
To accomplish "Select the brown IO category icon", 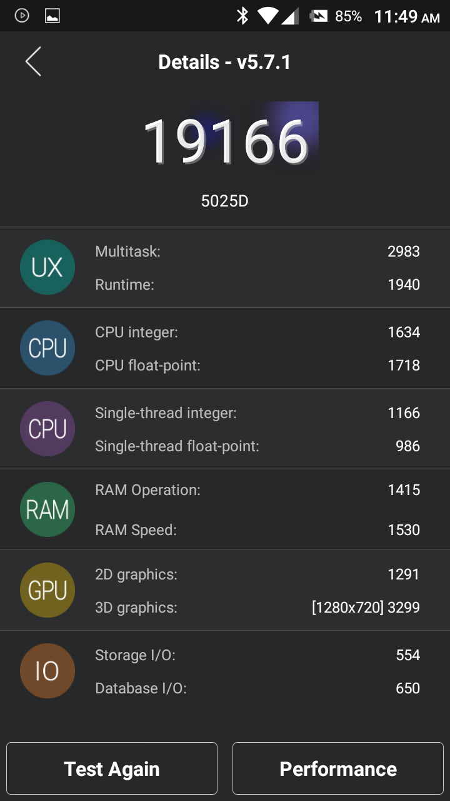I will [47, 671].
